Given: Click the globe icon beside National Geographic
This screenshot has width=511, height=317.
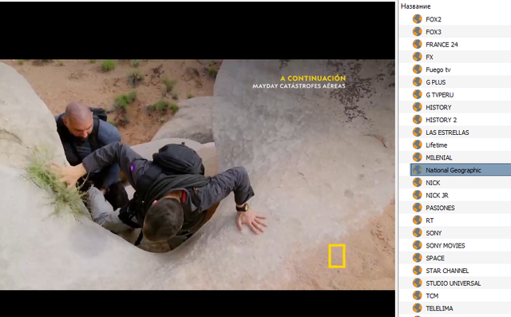Looking at the screenshot, I should (417, 170).
